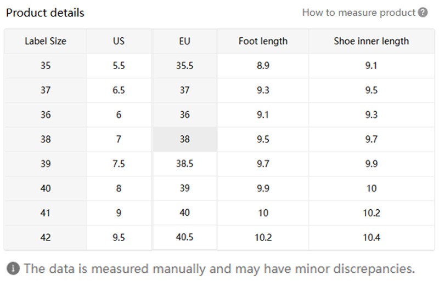Click the info icon beside the disclaimer
This screenshot has width=439, height=287.
13,268
